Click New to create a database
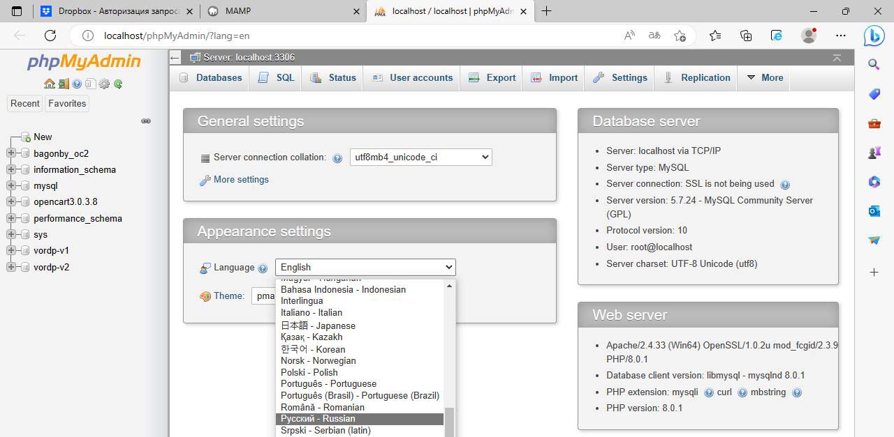This screenshot has height=437, width=894. coord(43,137)
